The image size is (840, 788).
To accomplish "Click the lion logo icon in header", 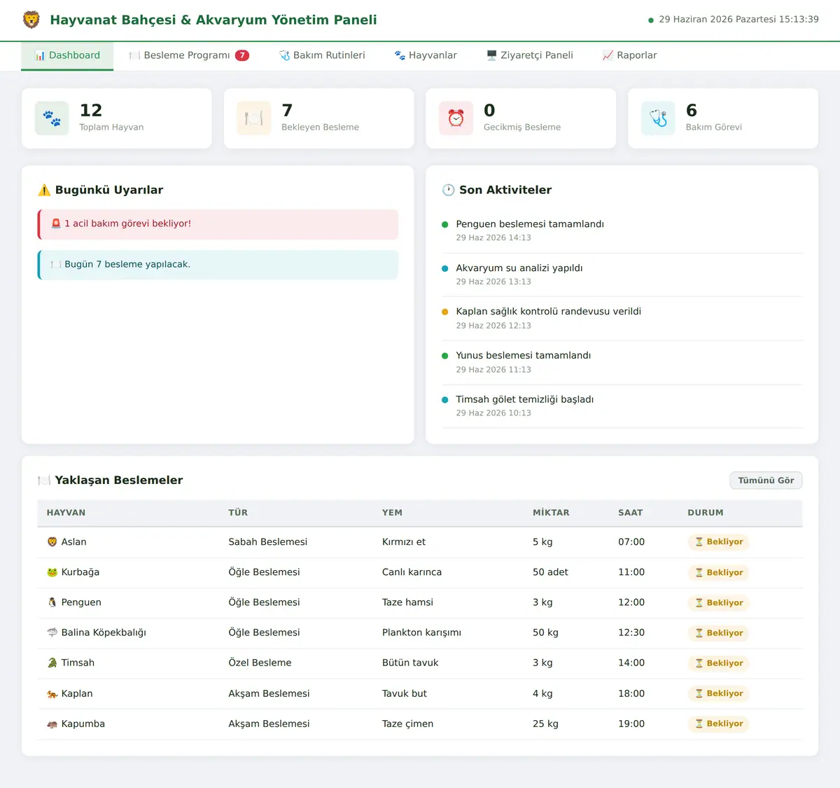I will coord(31,20).
